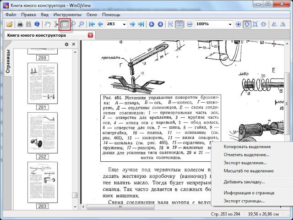Toggle continuous page layout mode
This screenshot has width=293, height=220.
[170, 24]
